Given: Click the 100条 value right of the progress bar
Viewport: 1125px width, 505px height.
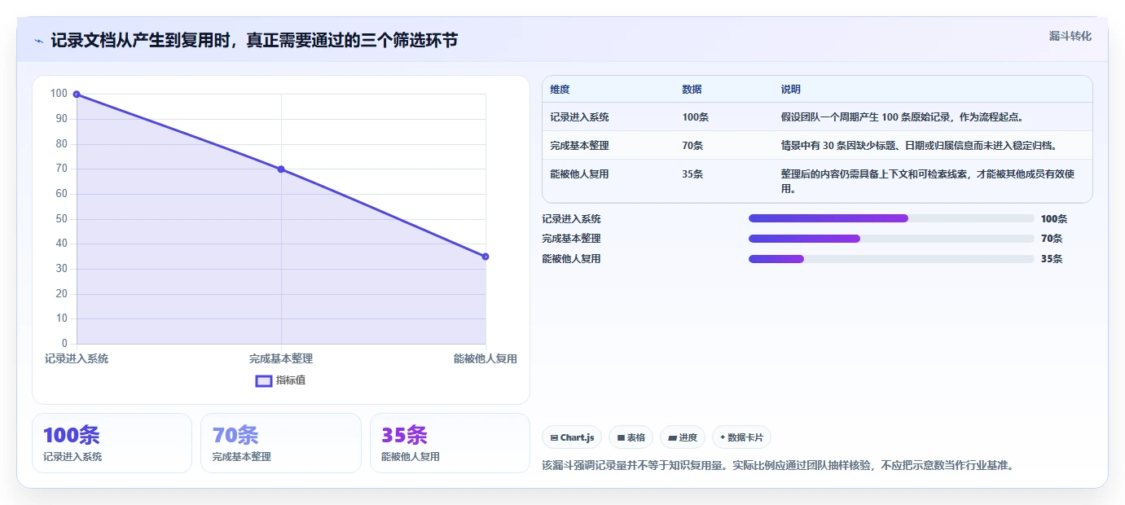Looking at the screenshot, I should pos(1054,218).
